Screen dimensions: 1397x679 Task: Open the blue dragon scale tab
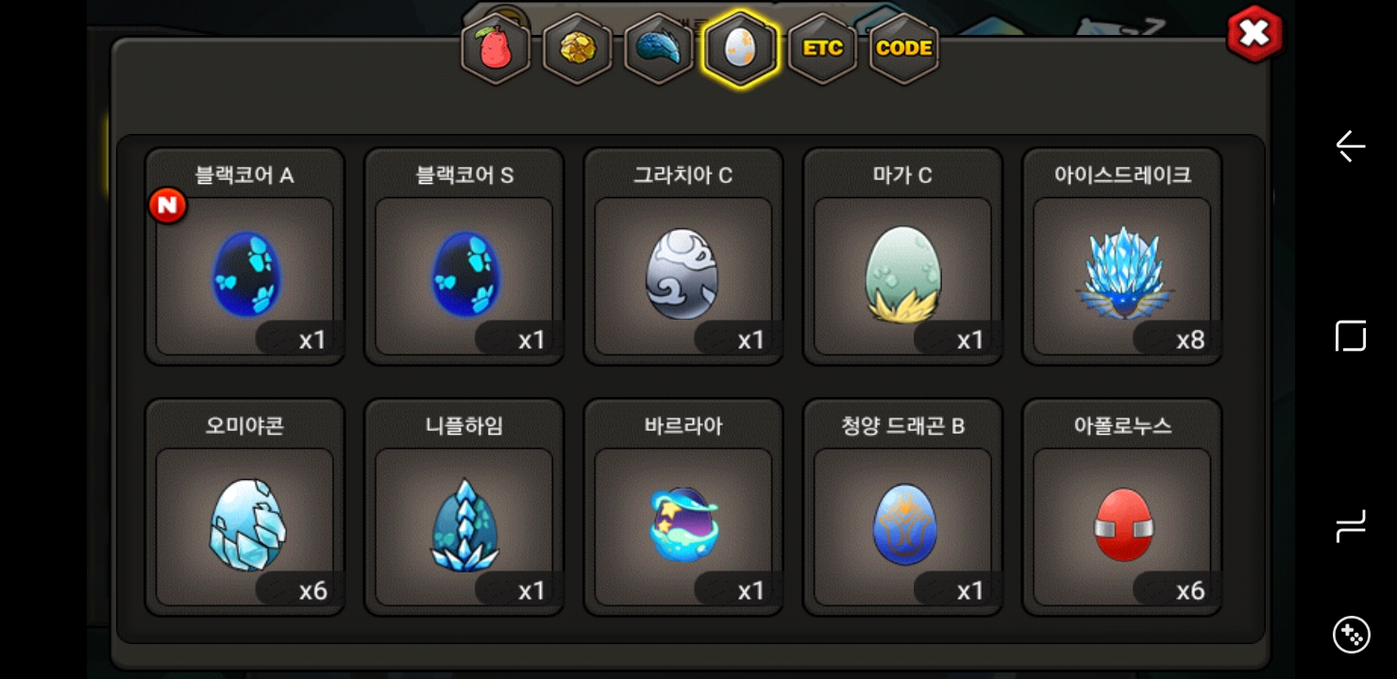click(x=659, y=49)
